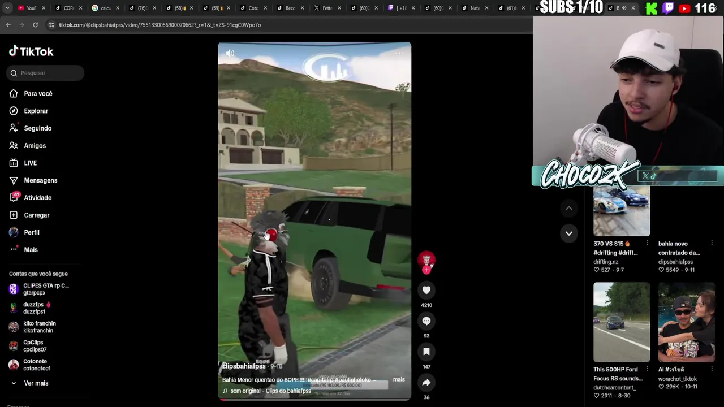The height and width of the screenshot is (407, 724).
Task: Go to previous video with up chevron
Action: [x=569, y=209]
